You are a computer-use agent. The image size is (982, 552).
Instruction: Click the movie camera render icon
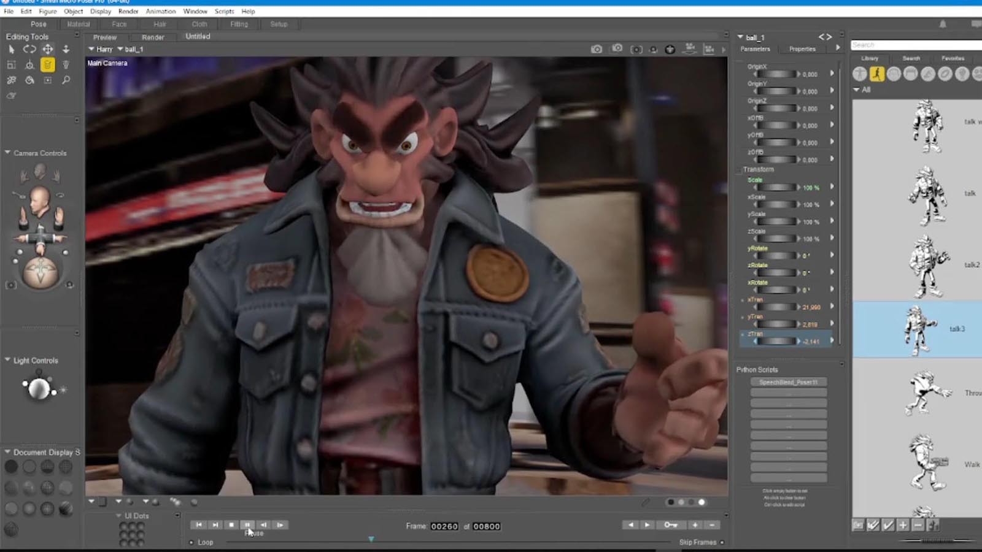coord(690,48)
